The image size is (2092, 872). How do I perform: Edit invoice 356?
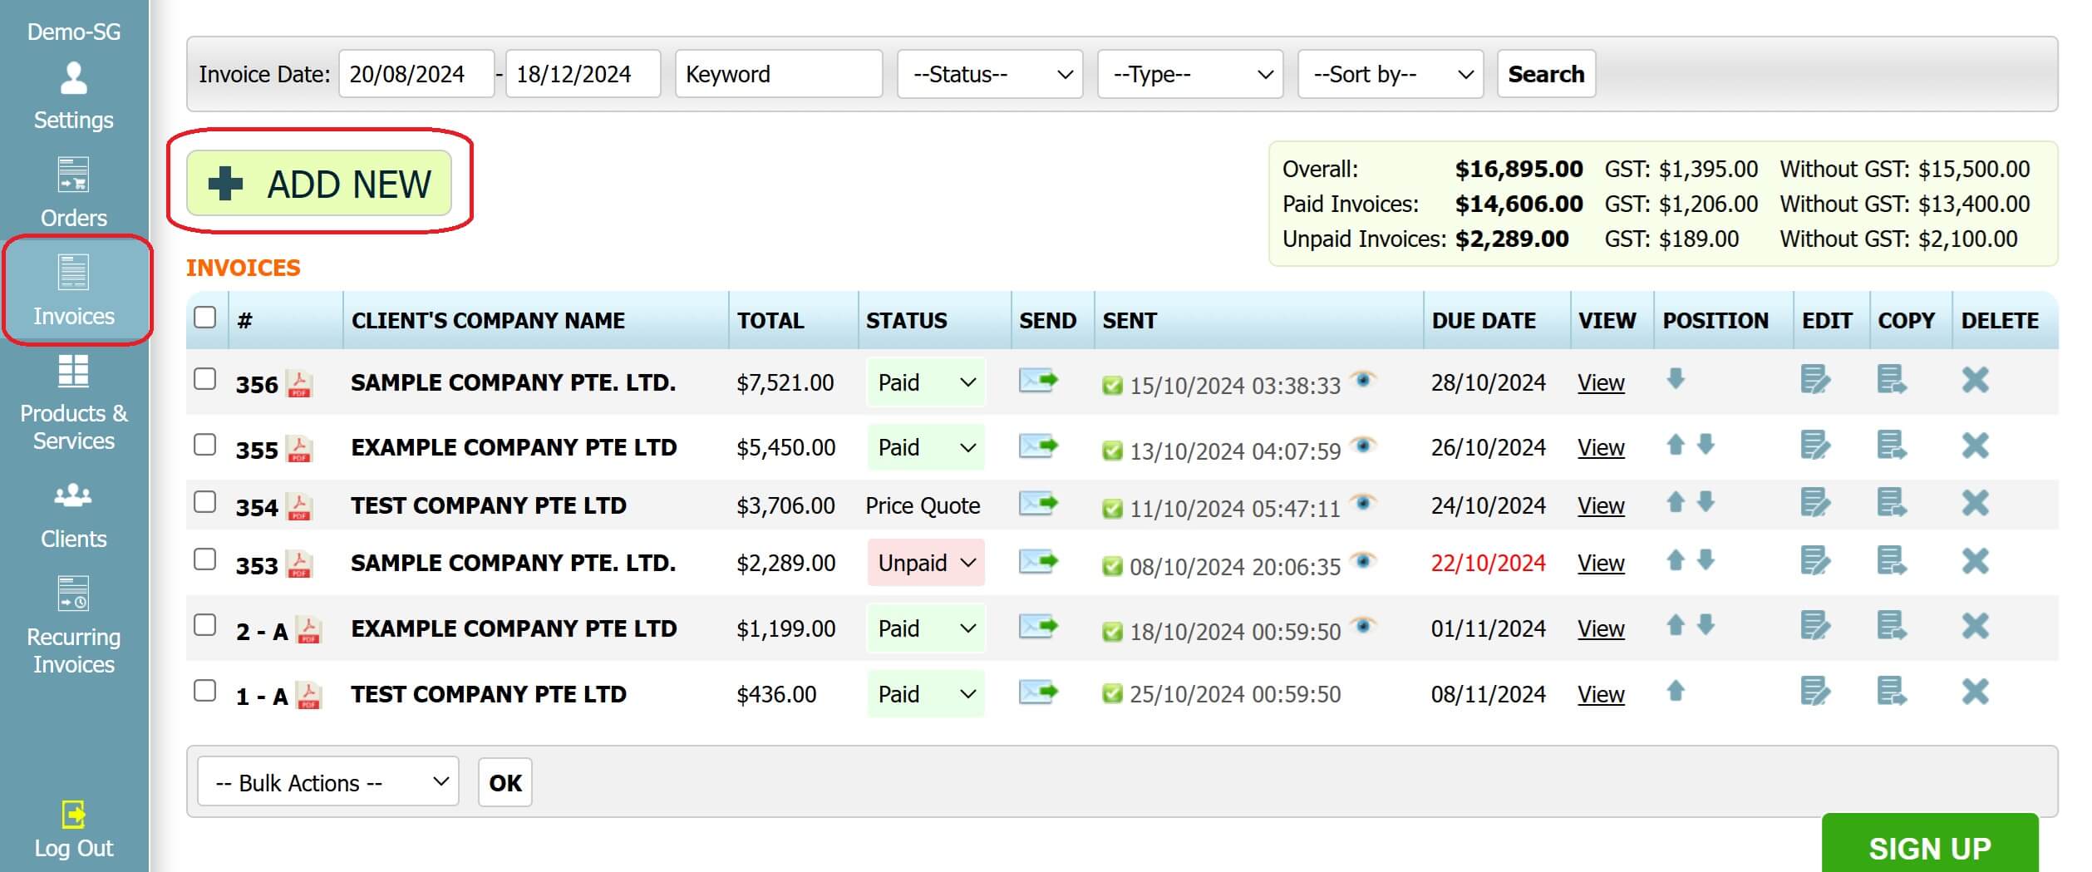point(1815,380)
